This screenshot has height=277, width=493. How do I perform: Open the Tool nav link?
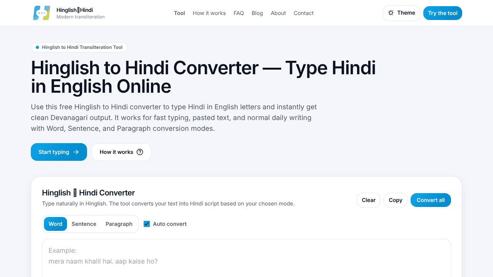point(179,13)
